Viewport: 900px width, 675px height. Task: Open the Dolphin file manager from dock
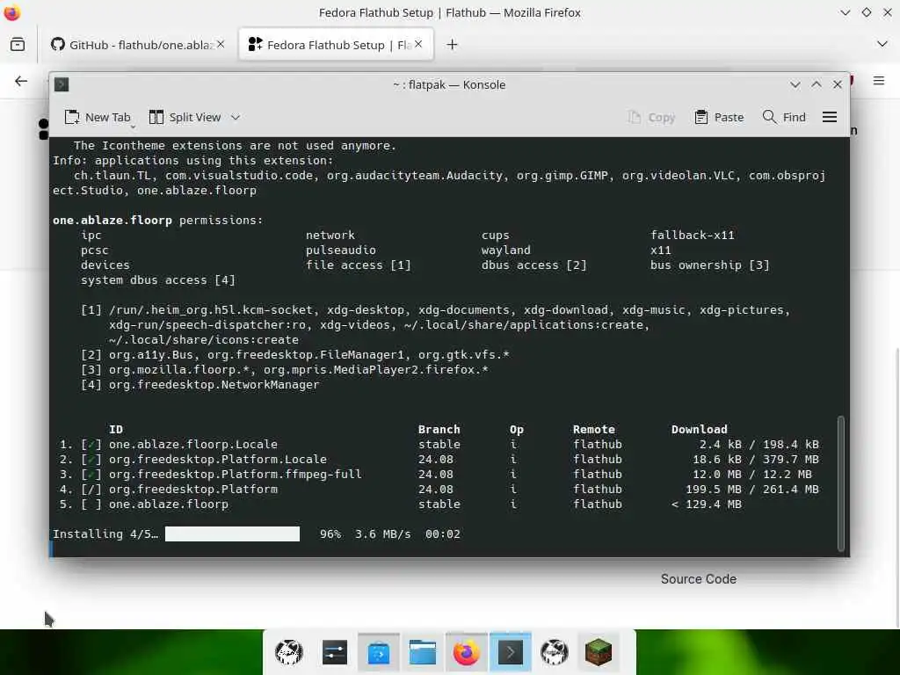(423, 652)
